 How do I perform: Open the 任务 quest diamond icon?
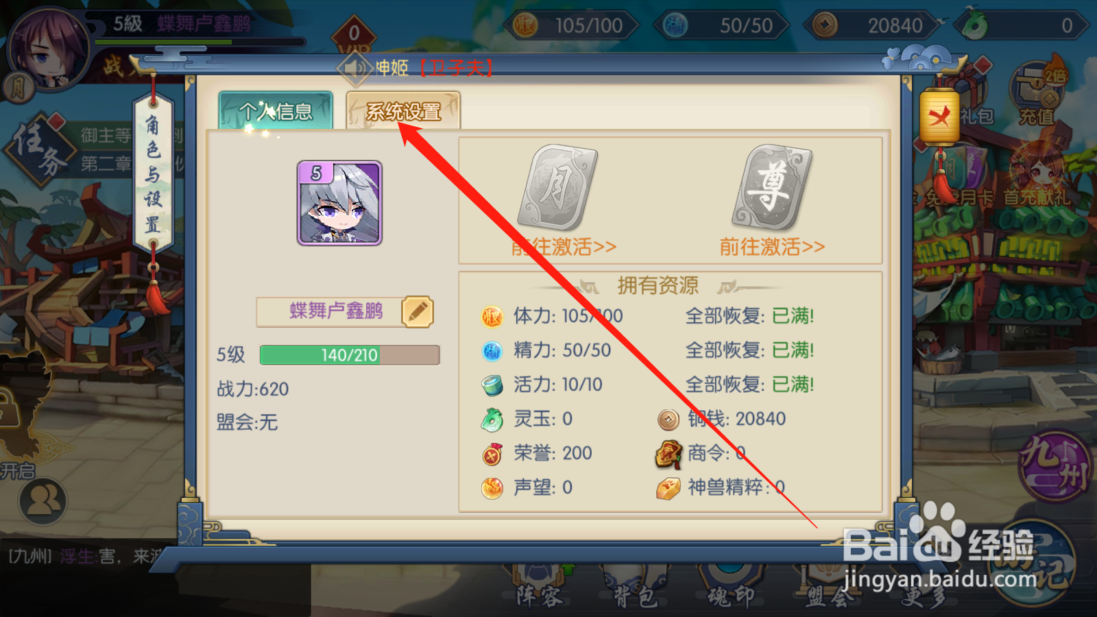[40, 145]
